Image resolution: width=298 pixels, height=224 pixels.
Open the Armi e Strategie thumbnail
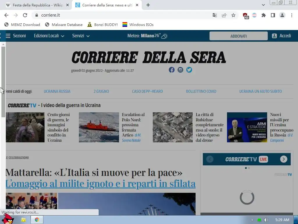coord(247,127)
